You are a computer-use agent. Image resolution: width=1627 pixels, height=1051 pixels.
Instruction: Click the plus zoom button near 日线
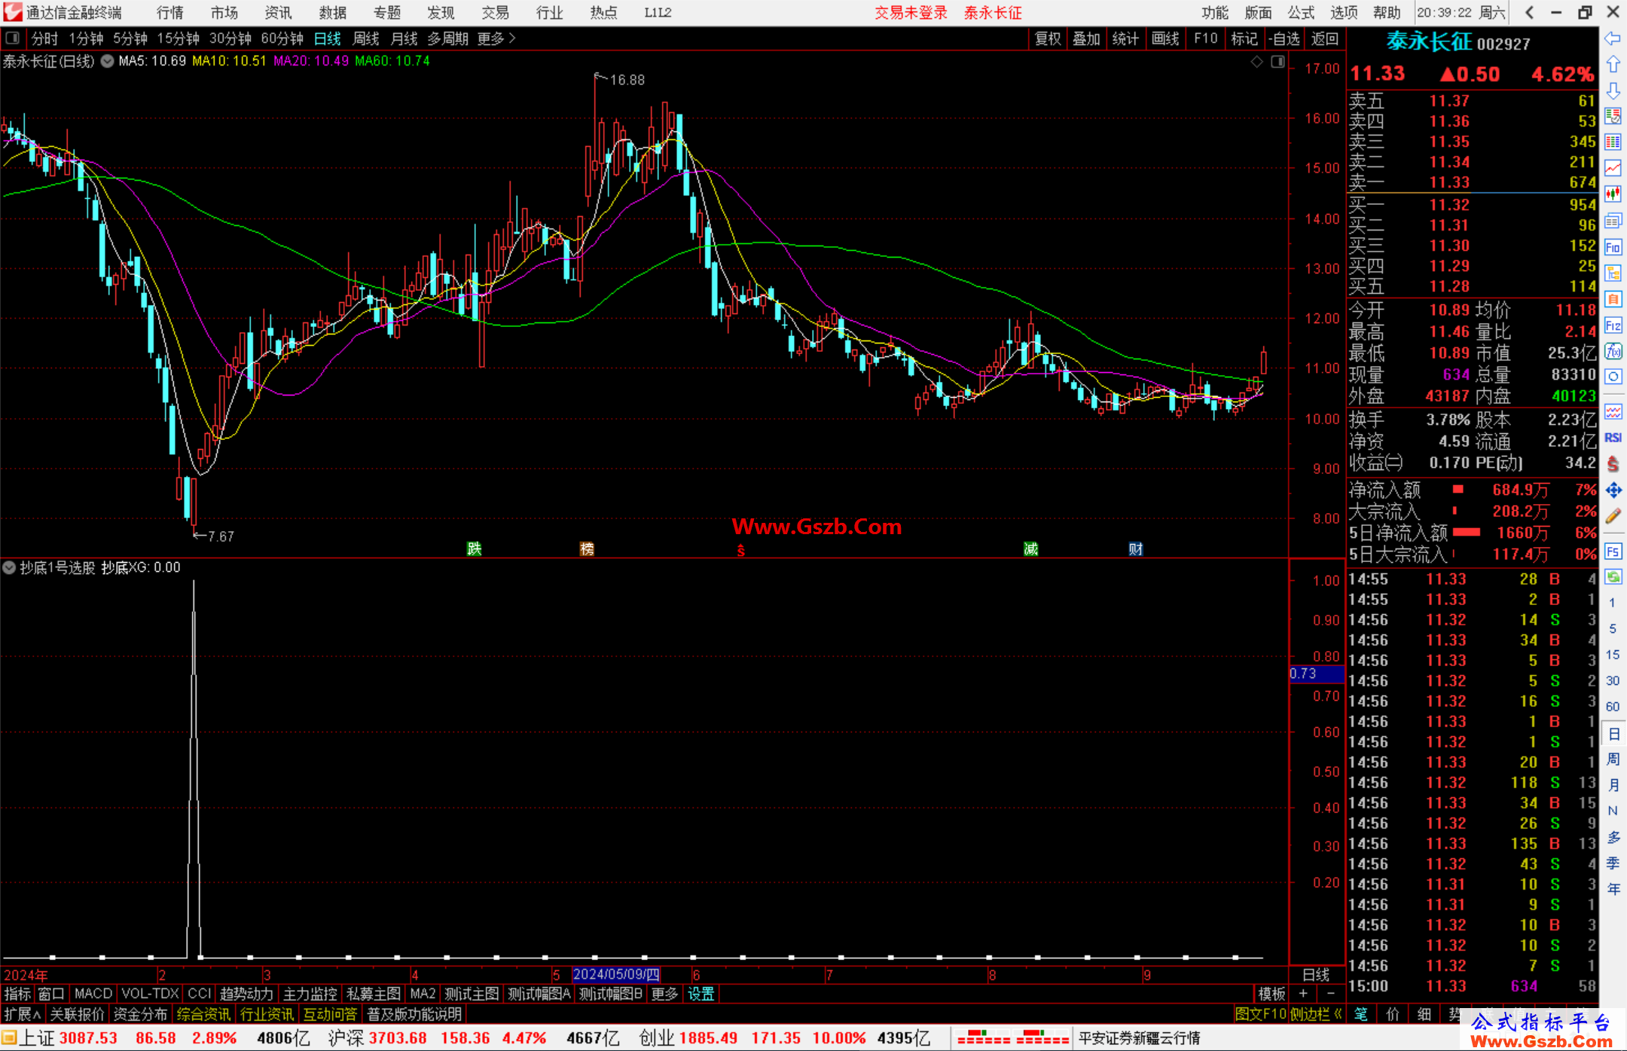[1303, 994]
